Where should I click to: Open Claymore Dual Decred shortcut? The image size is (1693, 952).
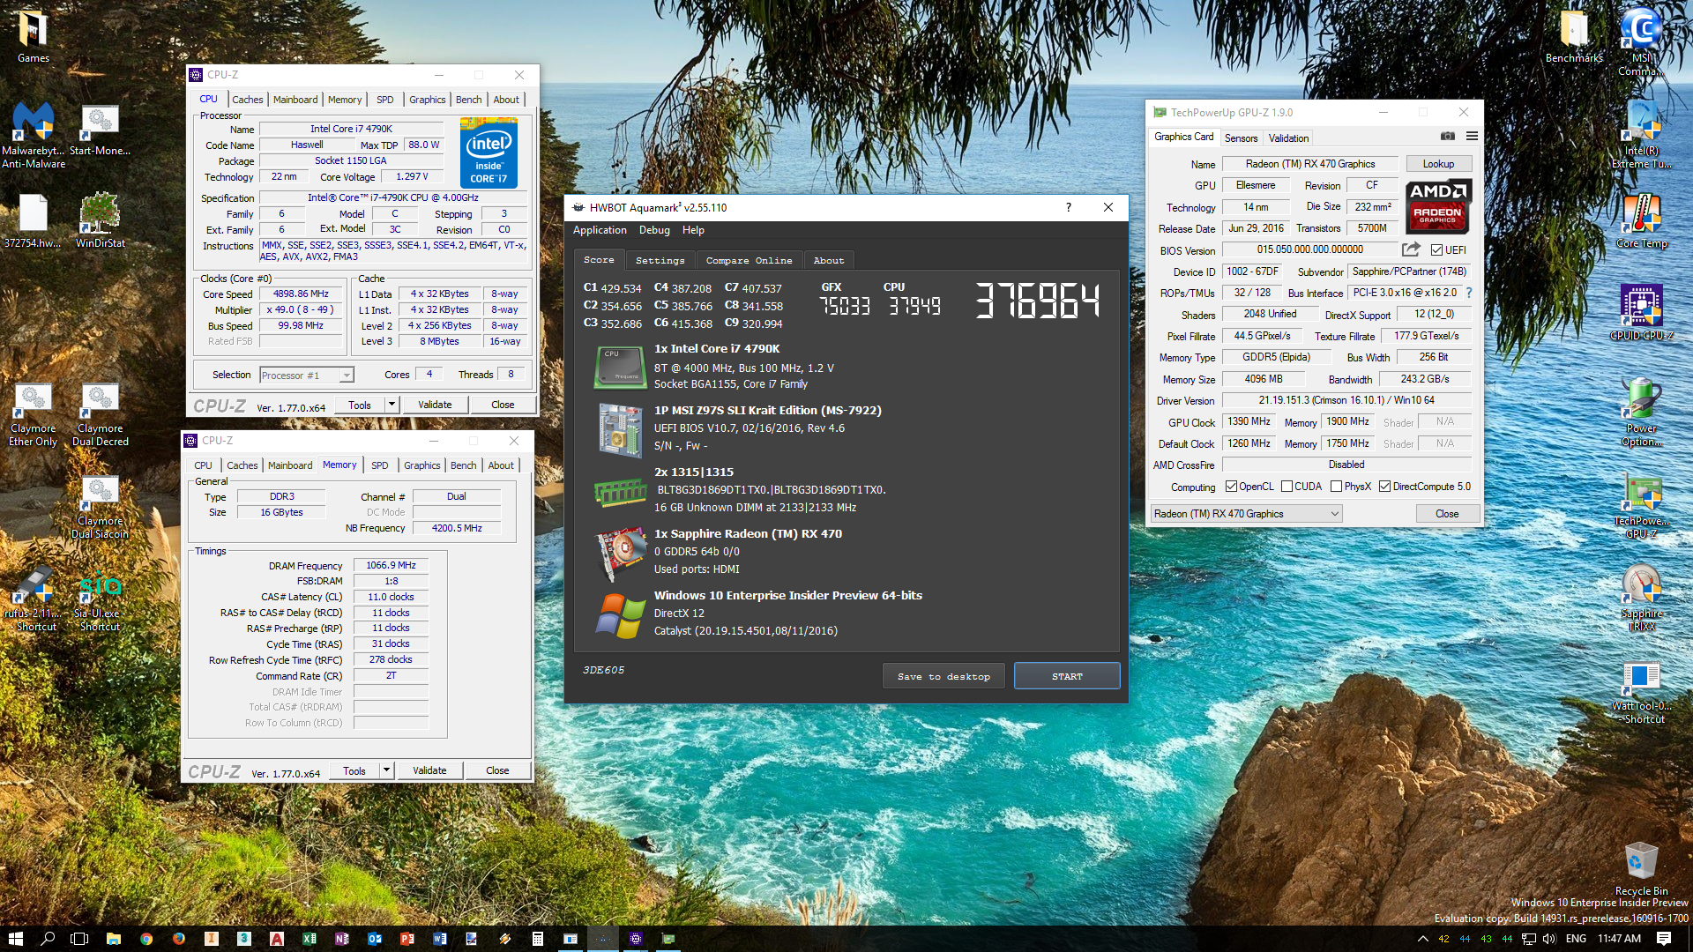100,414
